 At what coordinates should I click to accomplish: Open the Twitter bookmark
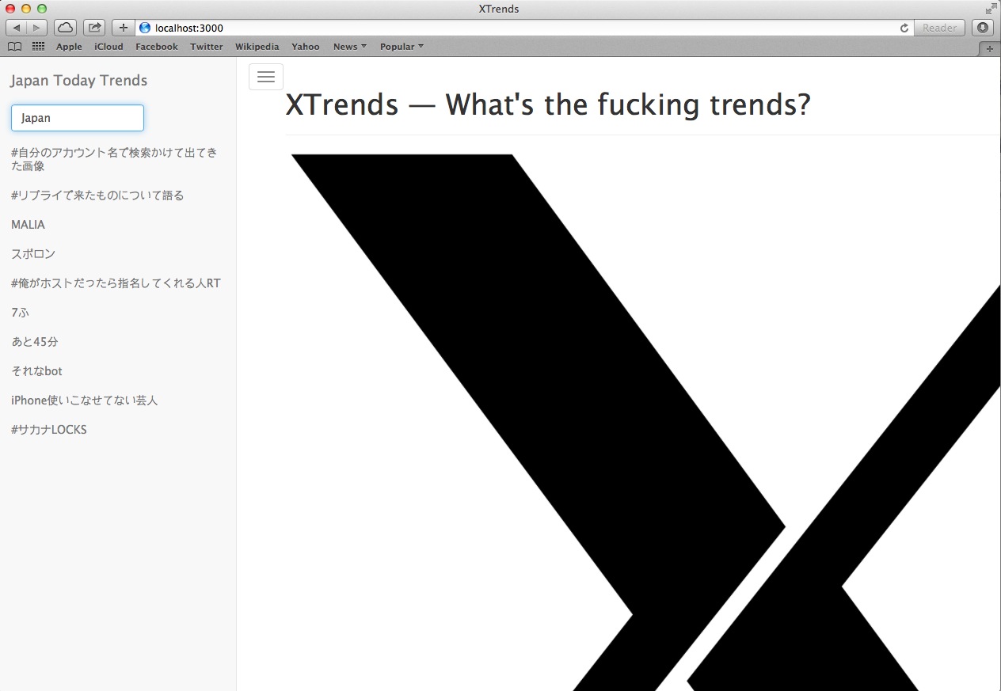click(207, 47)
